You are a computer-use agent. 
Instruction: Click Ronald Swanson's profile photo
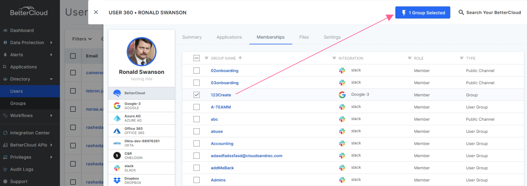point(141,52)
